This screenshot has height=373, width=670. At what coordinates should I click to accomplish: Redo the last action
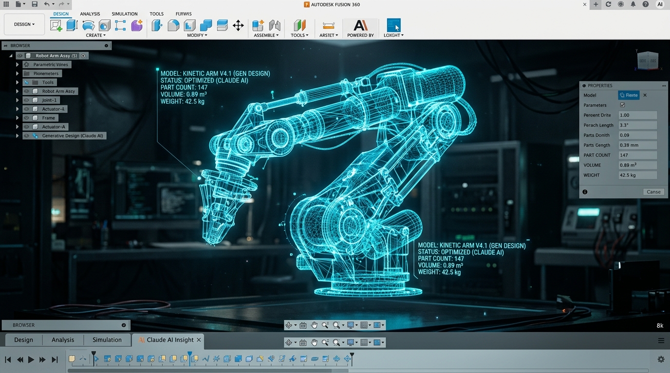(61, 4)
